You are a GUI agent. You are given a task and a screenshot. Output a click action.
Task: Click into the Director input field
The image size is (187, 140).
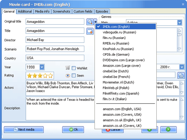click(x=55, y=40)
